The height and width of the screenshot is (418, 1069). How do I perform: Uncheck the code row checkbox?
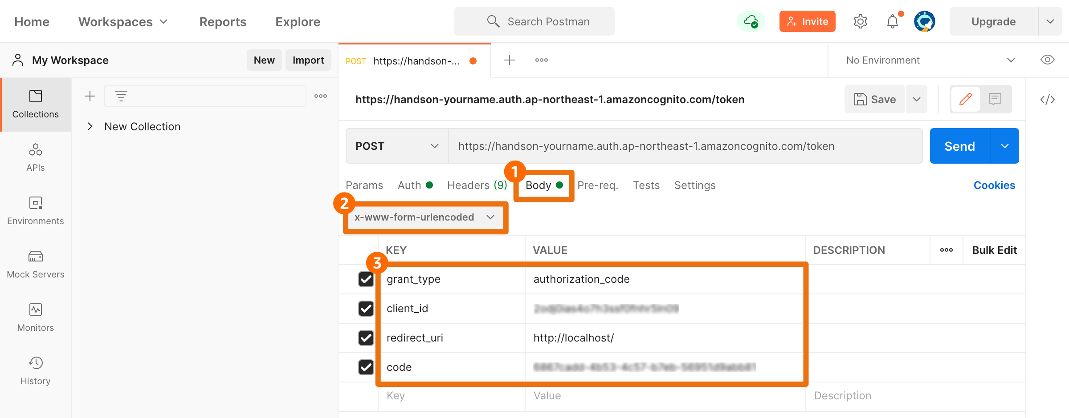coord(366,367)
